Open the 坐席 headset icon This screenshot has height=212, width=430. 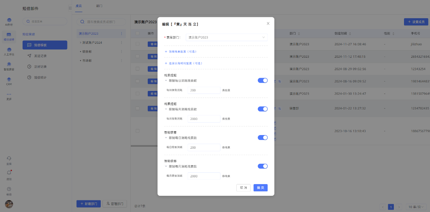[x=9, y=158]
